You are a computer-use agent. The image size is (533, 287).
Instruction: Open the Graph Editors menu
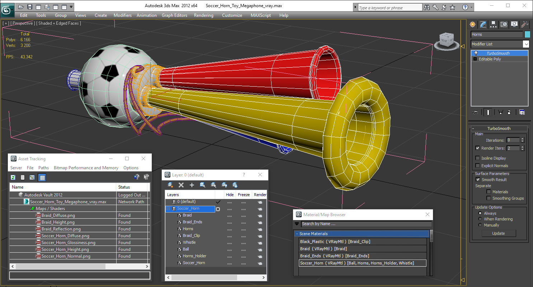click(174, 15)
